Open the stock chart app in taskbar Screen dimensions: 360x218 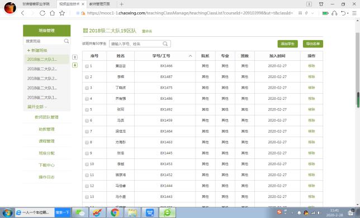98,213
